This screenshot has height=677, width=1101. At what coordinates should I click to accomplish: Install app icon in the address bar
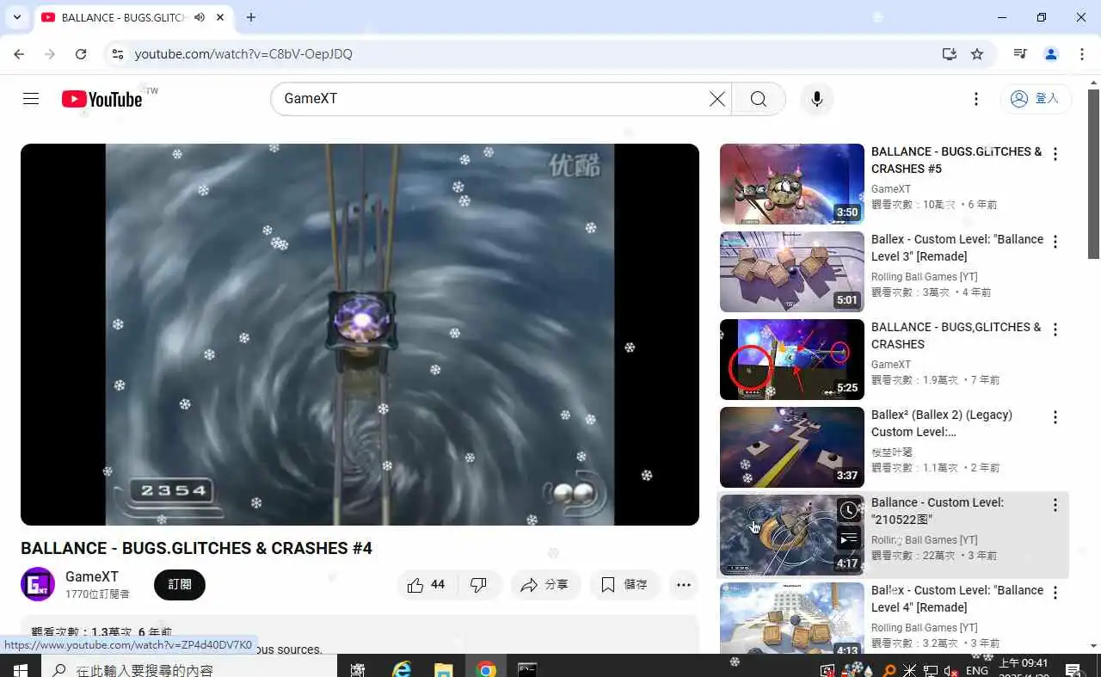pos(949,53)
